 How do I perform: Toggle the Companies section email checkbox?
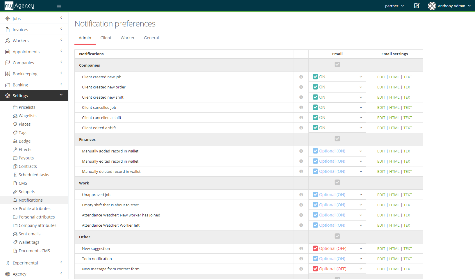337,65
